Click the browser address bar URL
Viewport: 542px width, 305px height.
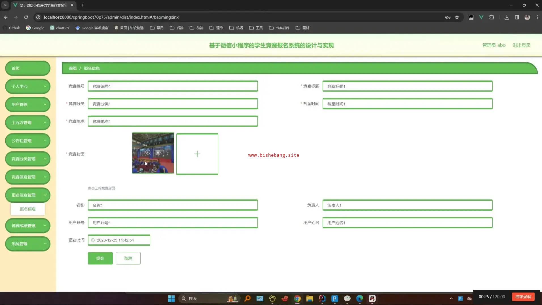coord(112,17)
